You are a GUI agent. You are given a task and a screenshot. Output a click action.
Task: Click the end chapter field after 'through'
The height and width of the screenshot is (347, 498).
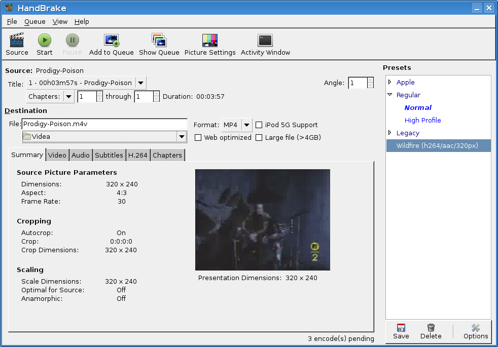pos(144,97)
